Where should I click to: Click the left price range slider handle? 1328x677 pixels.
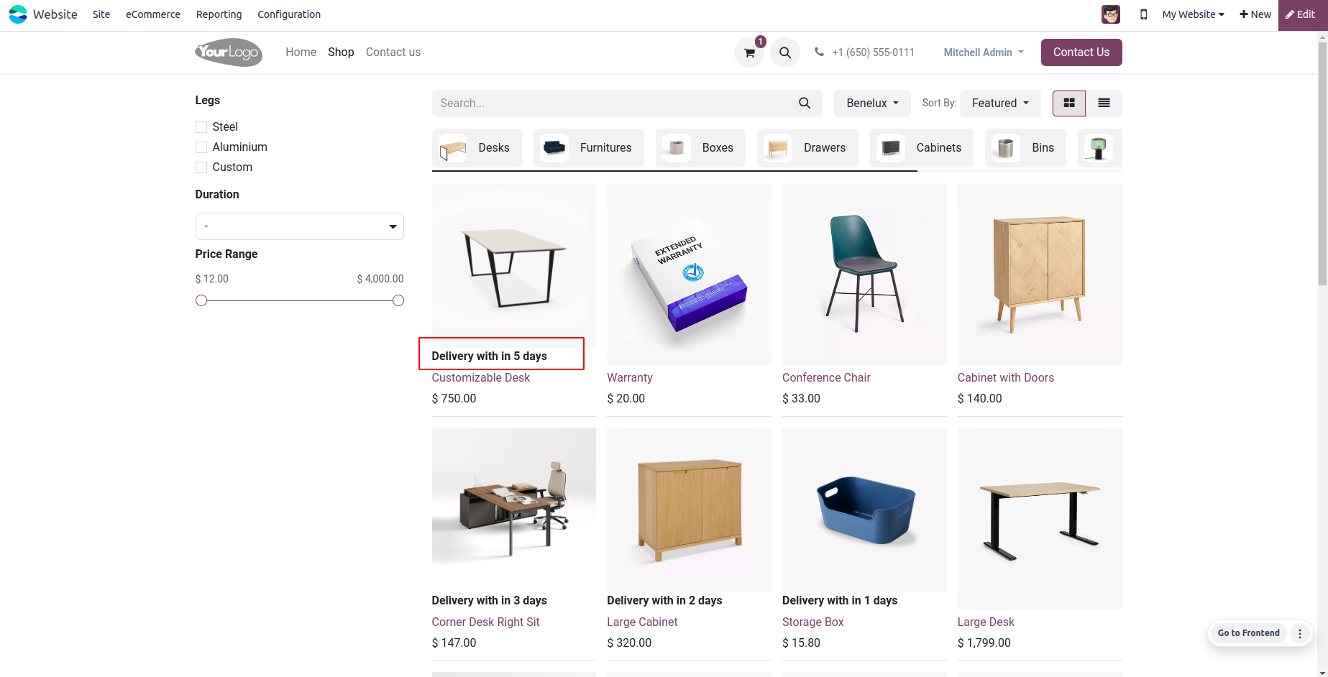pyautogui.click(x=201, y=300)
